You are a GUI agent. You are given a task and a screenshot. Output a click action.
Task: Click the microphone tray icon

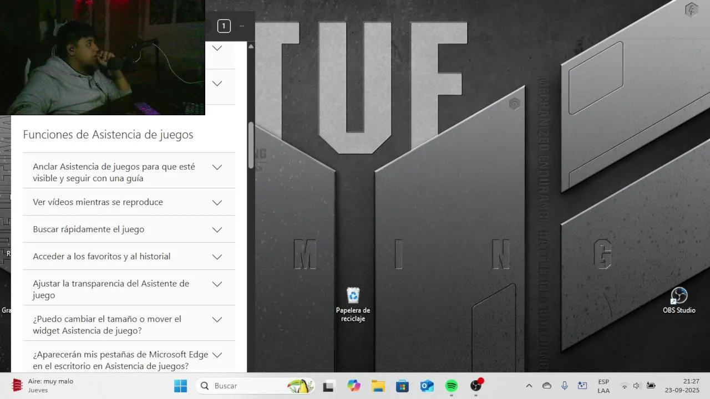565,386
